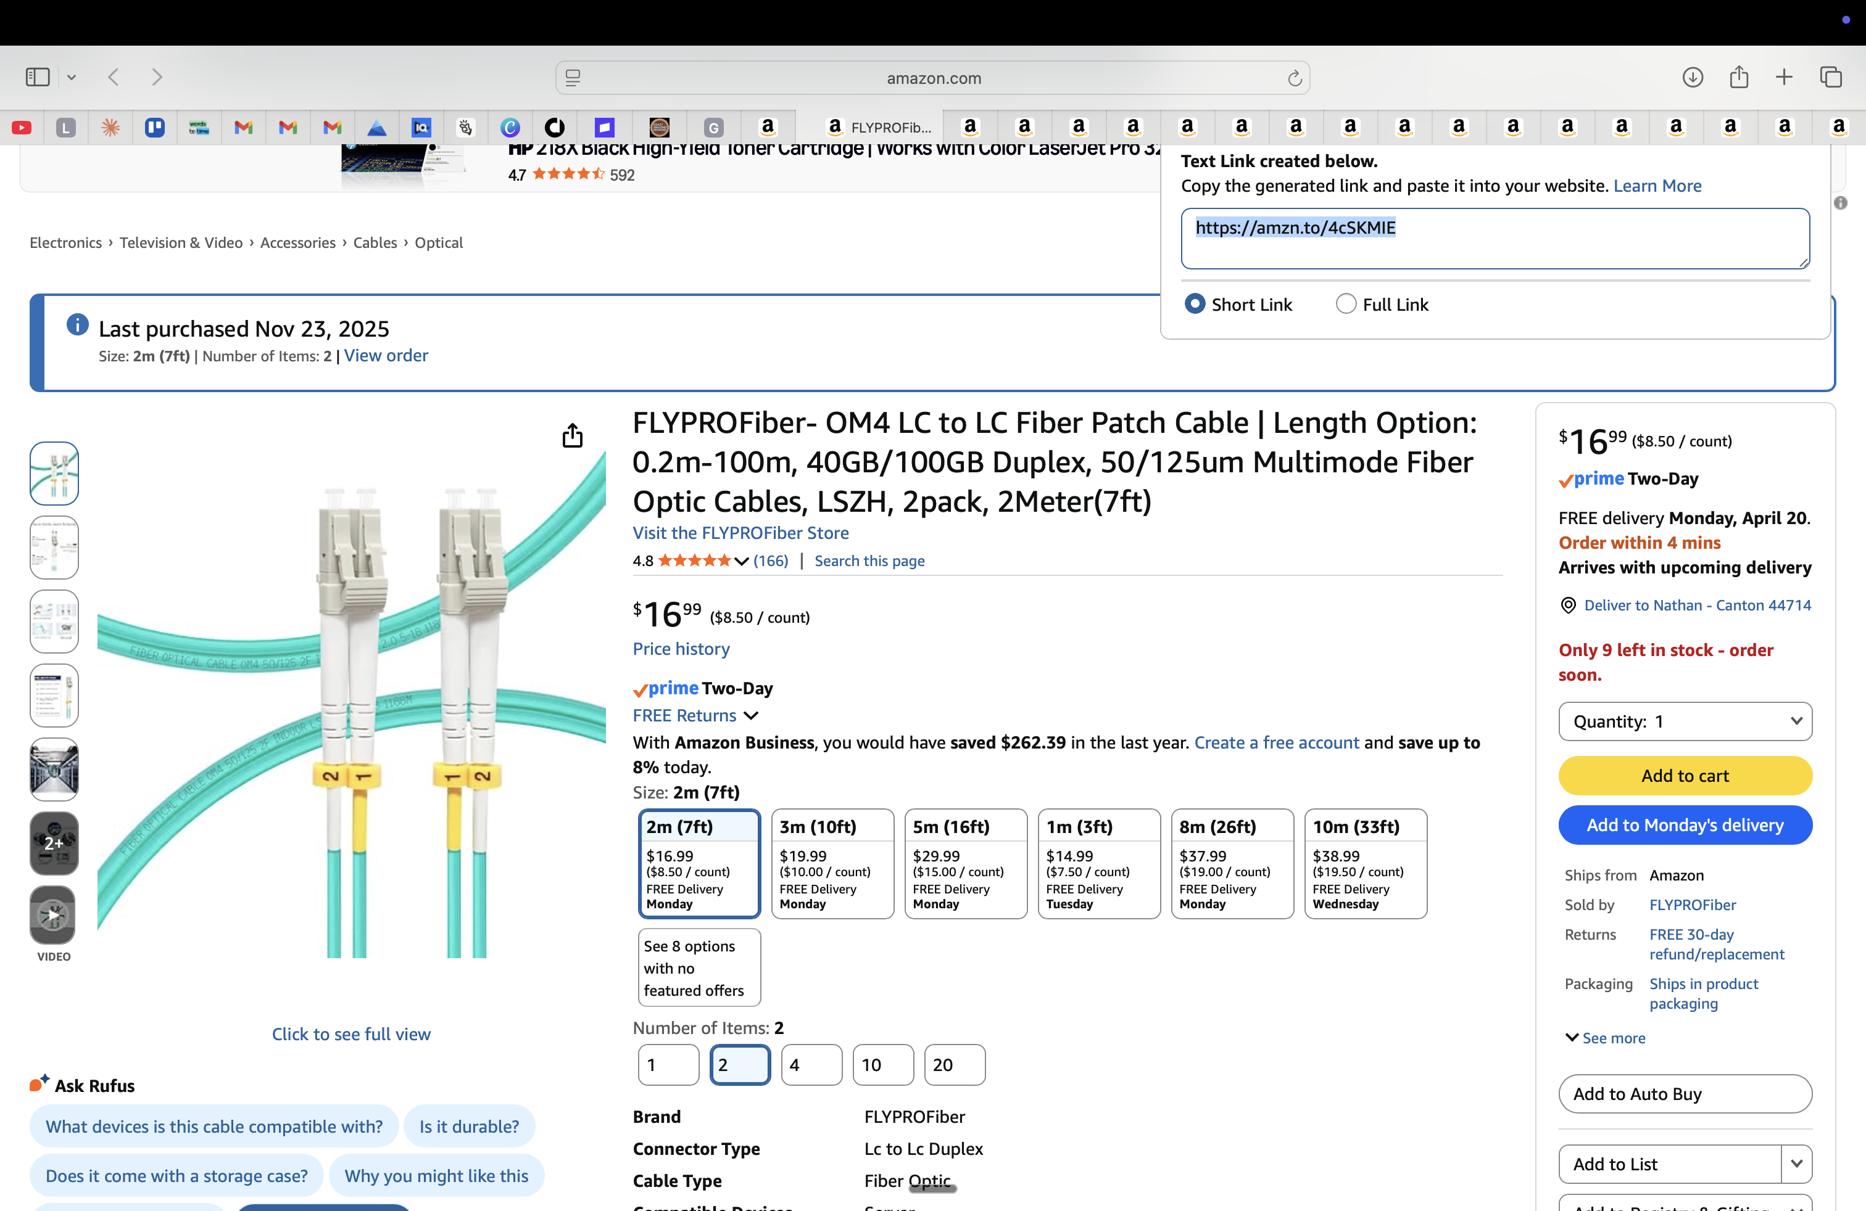Navigate to Cables breadcrumb
The width and height of the screenshot is (1866, 1211).
(375, 242)
